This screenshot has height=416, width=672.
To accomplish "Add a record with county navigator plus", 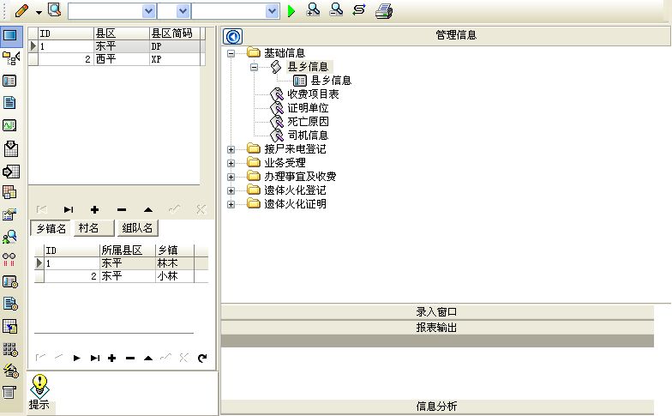I will point(94,209).
